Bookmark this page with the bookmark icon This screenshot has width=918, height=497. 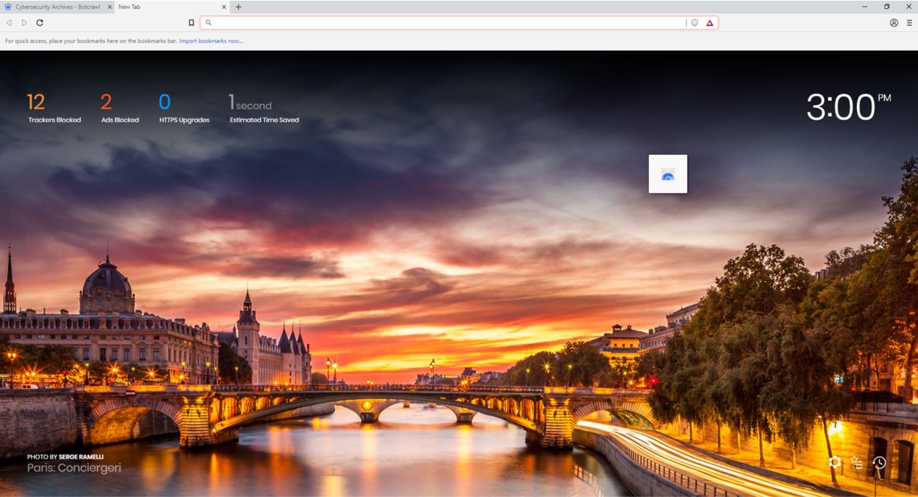click(191, 22)
